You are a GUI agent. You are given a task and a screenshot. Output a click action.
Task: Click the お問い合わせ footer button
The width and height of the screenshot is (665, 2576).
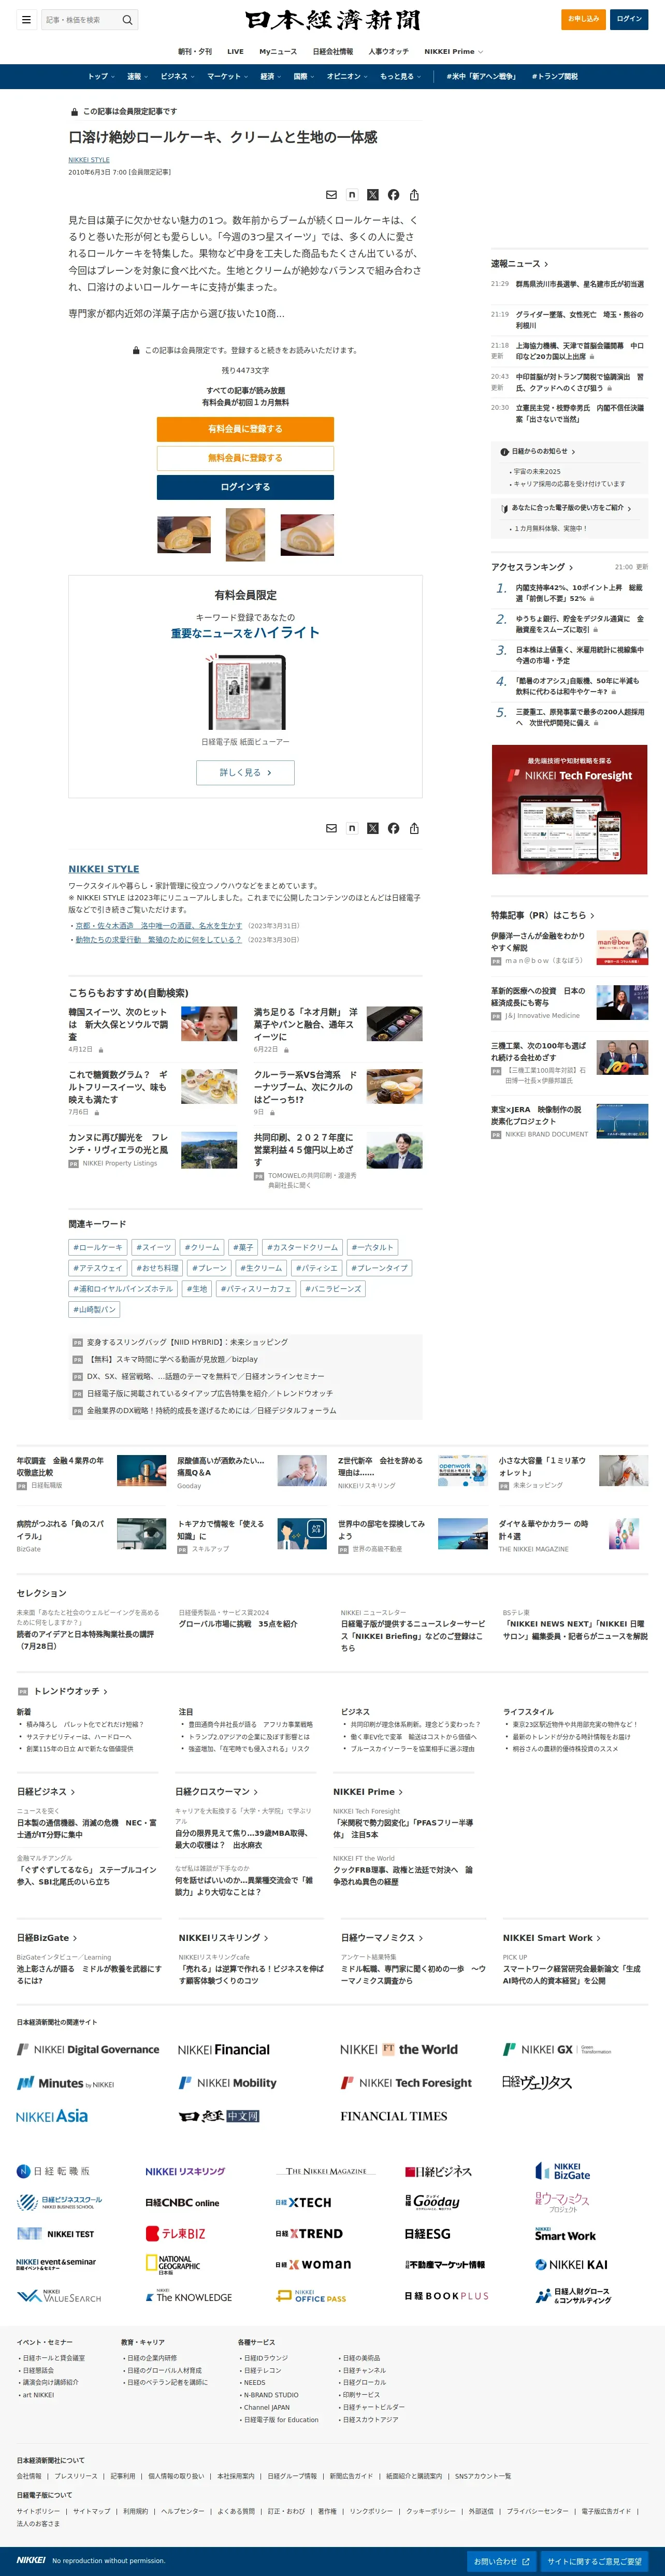pyautogui.click(x=502, y=2561)
